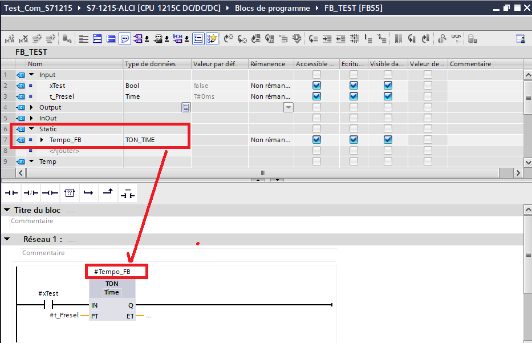Insert an output coil instruction
The width and height of the screenshot is (532, 343).
[x=50, y=193]
